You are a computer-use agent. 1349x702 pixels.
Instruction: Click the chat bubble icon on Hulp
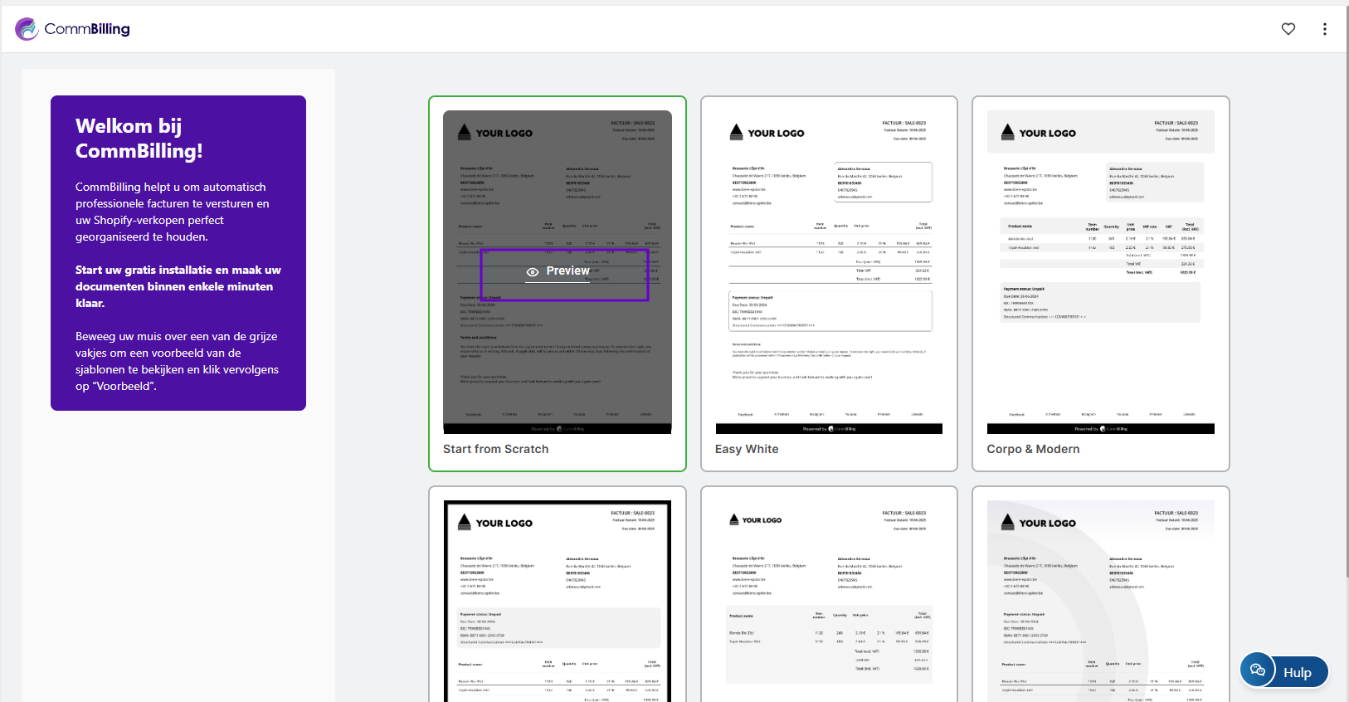(1258, 670)
